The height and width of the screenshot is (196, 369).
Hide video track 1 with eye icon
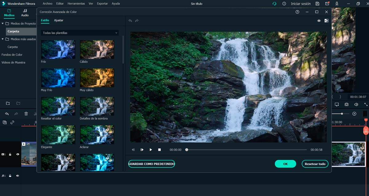tap(18, 154)
